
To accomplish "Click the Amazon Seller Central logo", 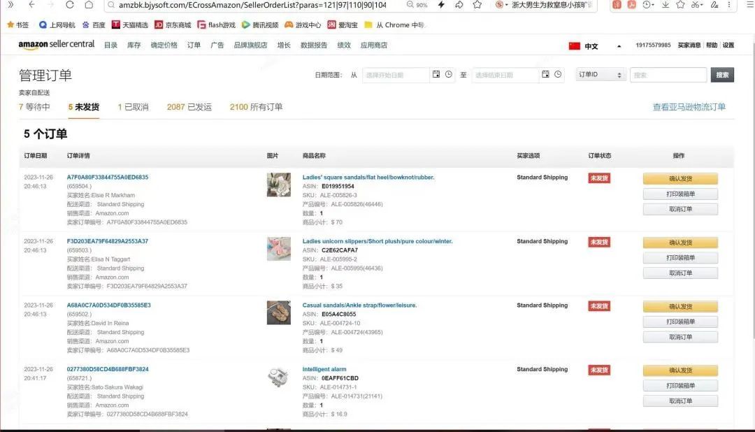I will (57, 45).
